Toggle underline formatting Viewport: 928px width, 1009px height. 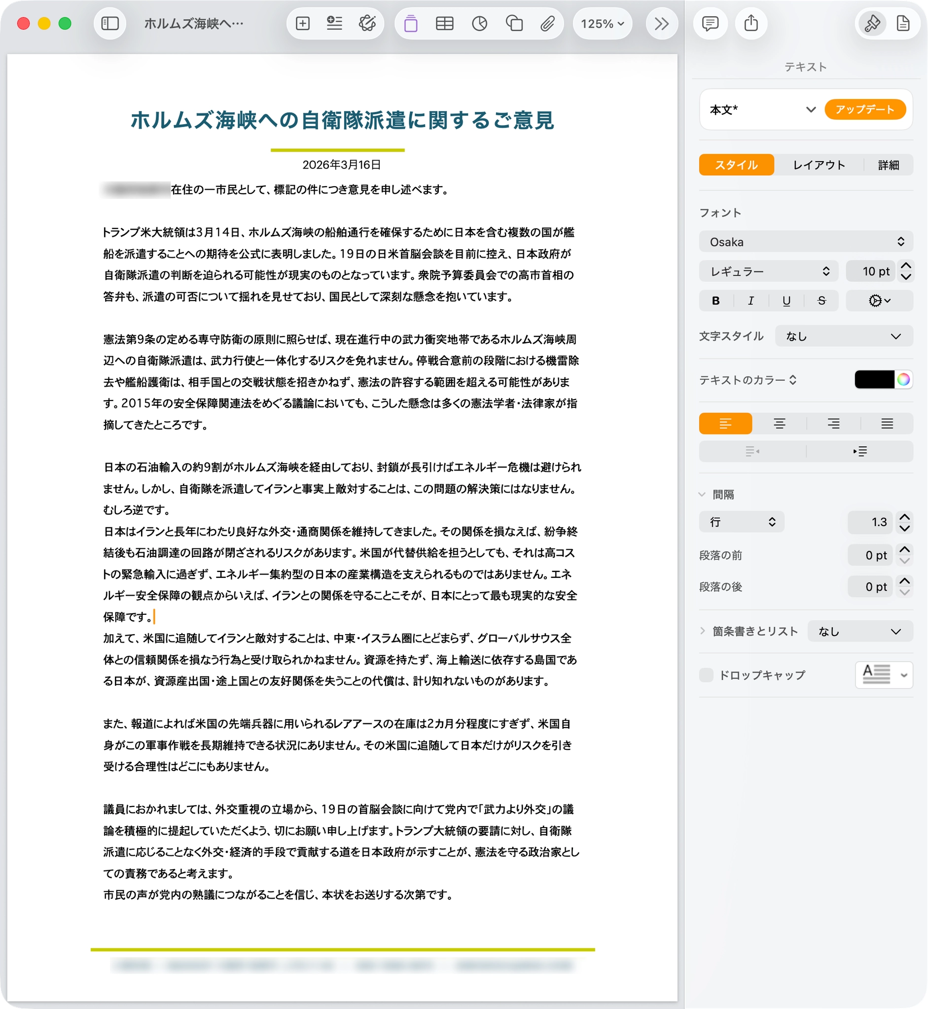pos(786,301)
